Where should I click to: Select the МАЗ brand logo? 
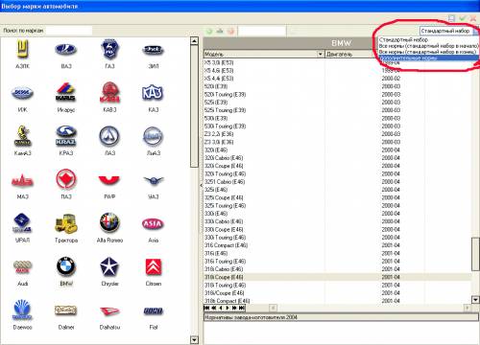click(22, 181)
